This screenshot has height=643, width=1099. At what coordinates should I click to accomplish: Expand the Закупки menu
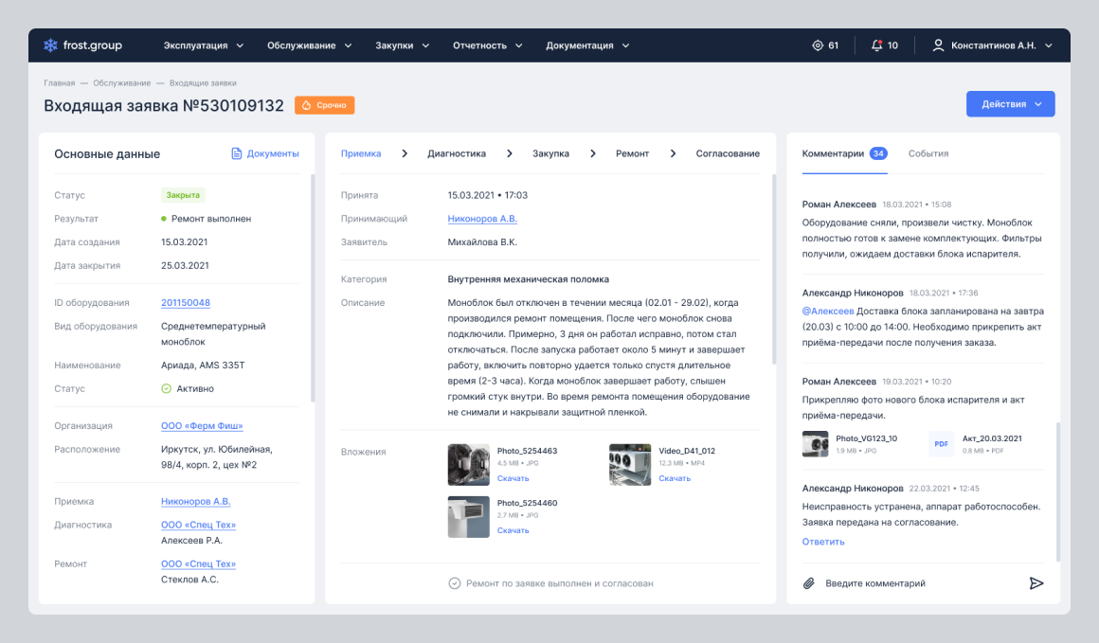coord(403,45)
